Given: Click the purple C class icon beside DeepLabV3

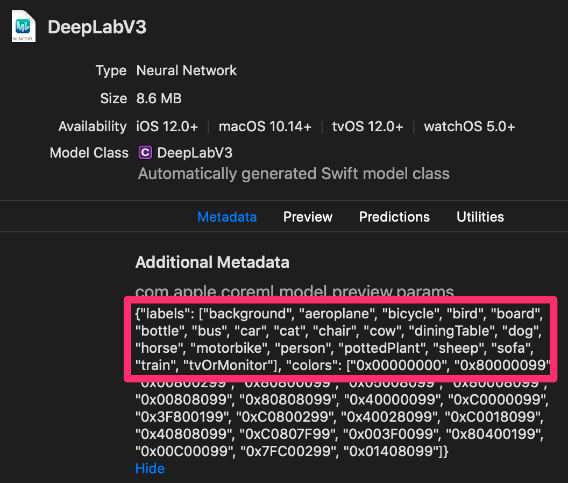Looking at the screenshot, I should click(144, 153).
